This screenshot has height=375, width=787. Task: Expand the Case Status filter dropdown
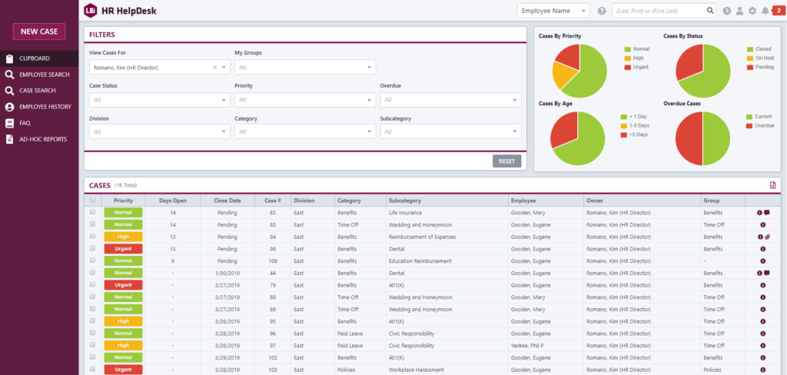pos(159,100)
